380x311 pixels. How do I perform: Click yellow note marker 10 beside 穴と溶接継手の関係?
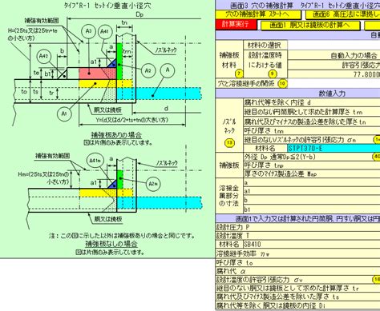[282, 84]
